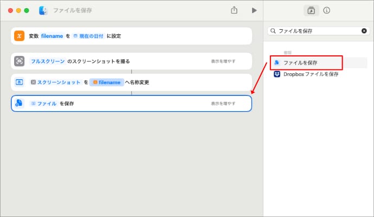
Task: Expand 表示を増やす on the screenshot action
Action: coord(223,61)
